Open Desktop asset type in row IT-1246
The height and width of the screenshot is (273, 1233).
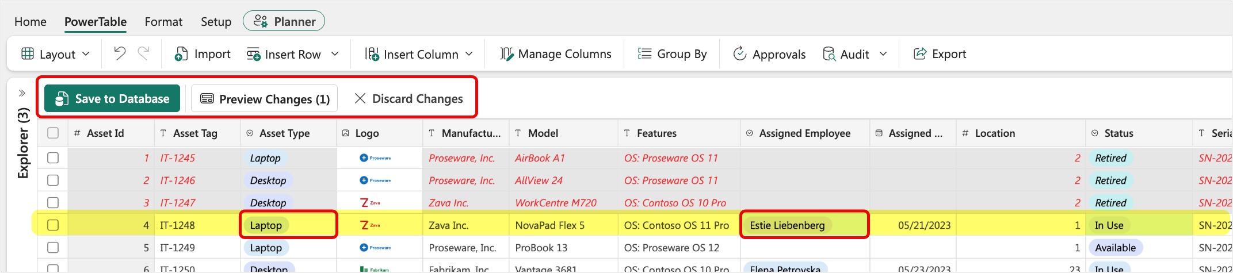coord(268,180)
